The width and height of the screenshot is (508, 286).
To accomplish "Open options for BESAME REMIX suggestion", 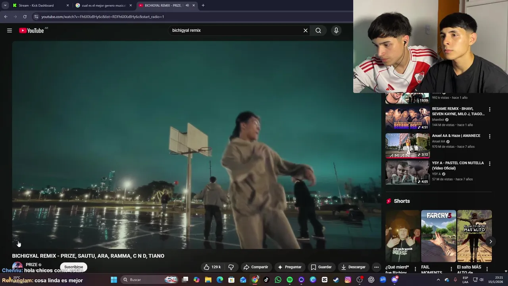I will 489,109.
